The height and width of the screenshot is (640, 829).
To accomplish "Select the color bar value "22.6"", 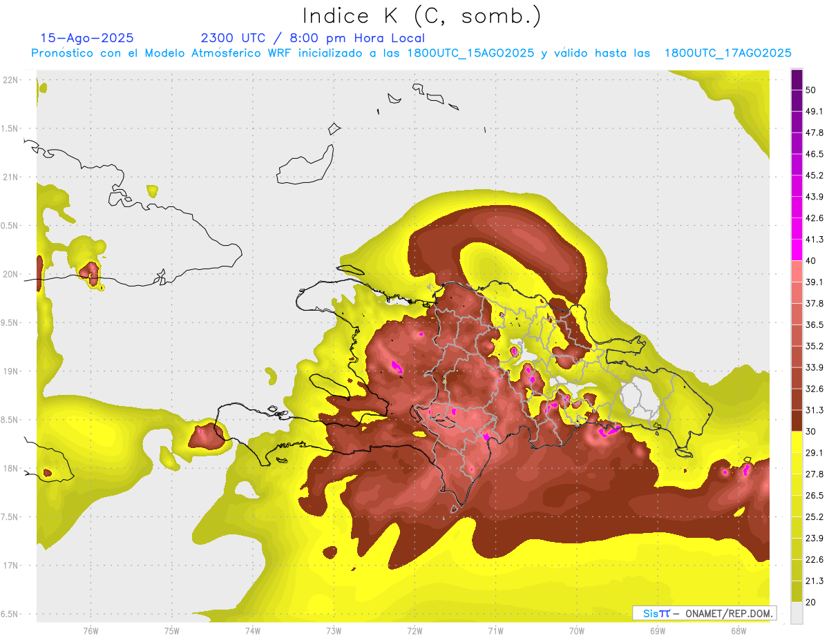I will tap(814, 559).
